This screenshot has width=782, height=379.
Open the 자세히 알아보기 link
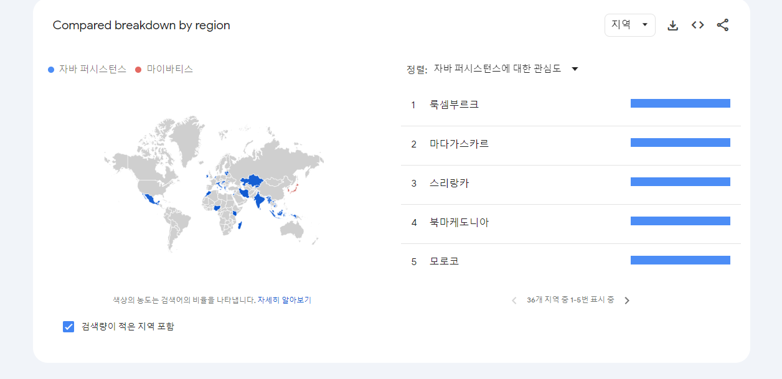(284, 300)
